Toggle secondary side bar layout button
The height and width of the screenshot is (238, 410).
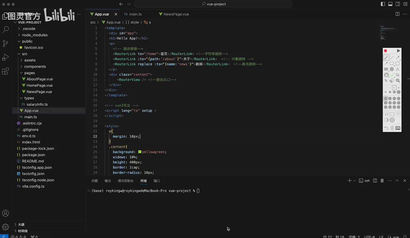(x=397, y=4)
